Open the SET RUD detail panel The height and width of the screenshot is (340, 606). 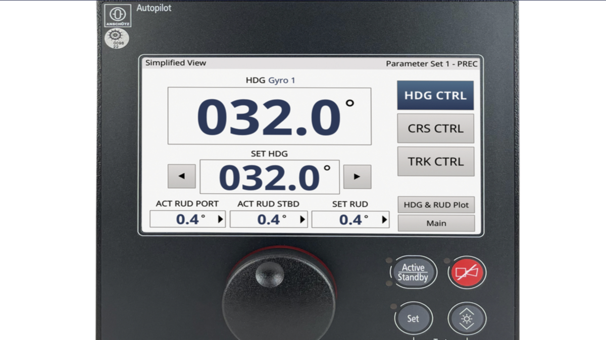click(x=350, y=219)
